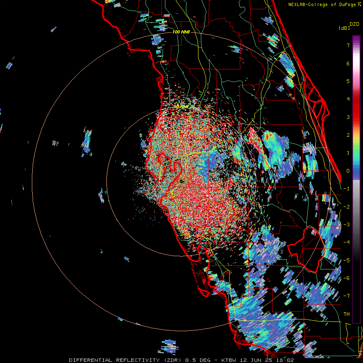Click the -3 value on the color scale
This screenshot has width=363, height=363.
(x=346, y=225)
